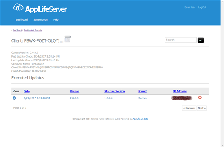Sort table by Result column

(x=143, y=91)
